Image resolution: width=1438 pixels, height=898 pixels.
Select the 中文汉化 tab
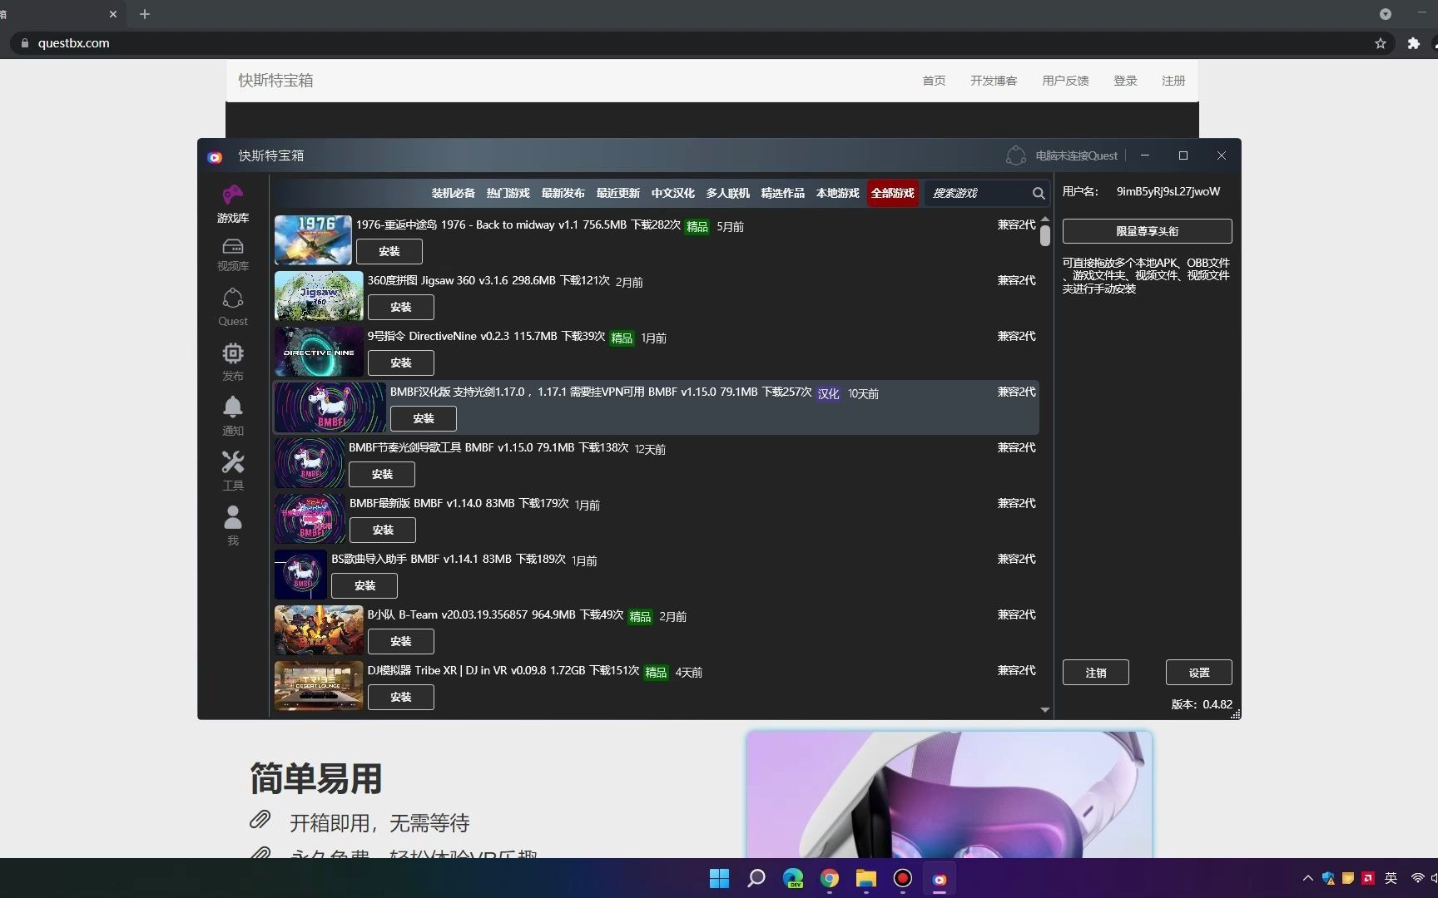coord(672,193)
